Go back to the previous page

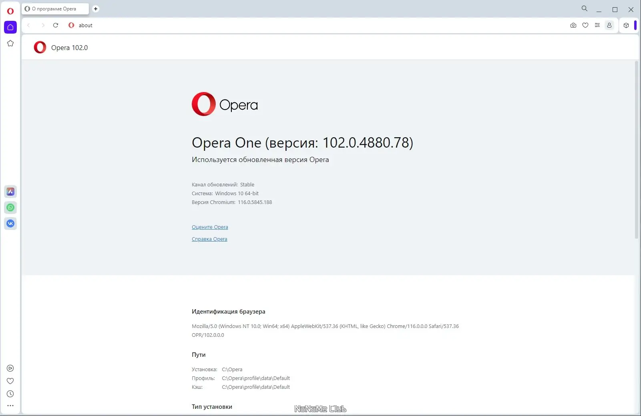point(29,25)
